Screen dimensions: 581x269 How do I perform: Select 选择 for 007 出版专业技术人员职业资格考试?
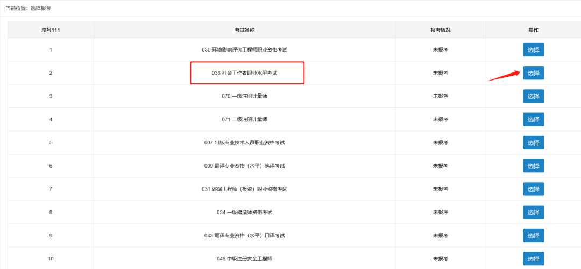(x=534, y=142)
